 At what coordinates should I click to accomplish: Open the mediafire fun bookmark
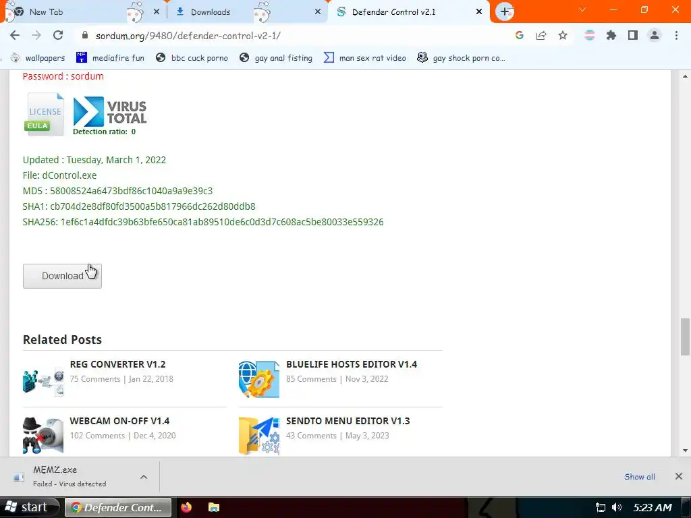[110, 58]
